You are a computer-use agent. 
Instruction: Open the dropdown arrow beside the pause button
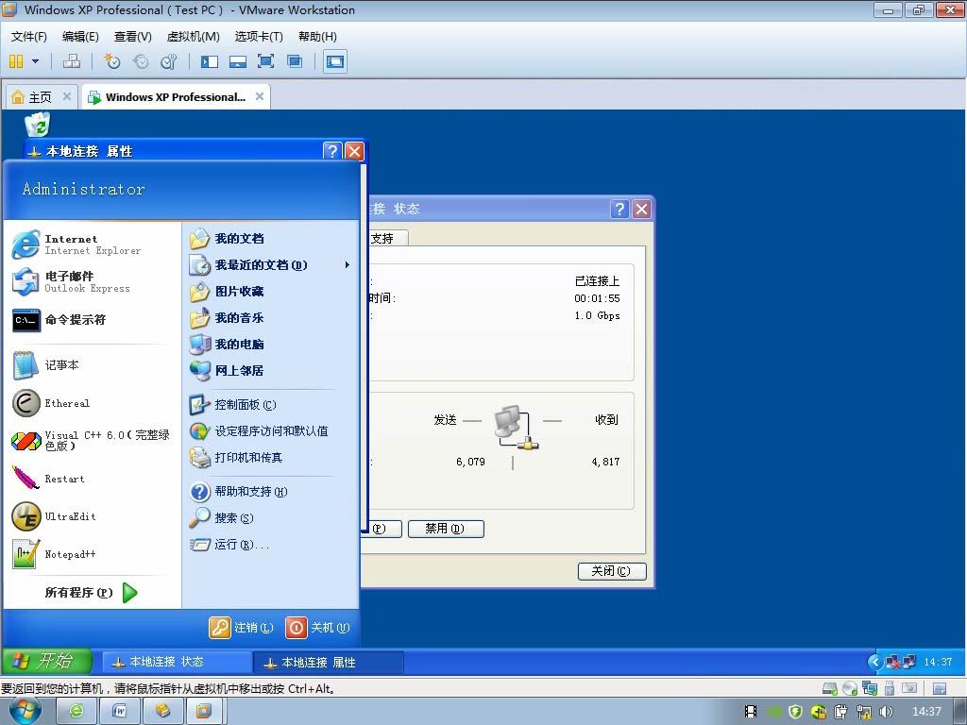35,61
